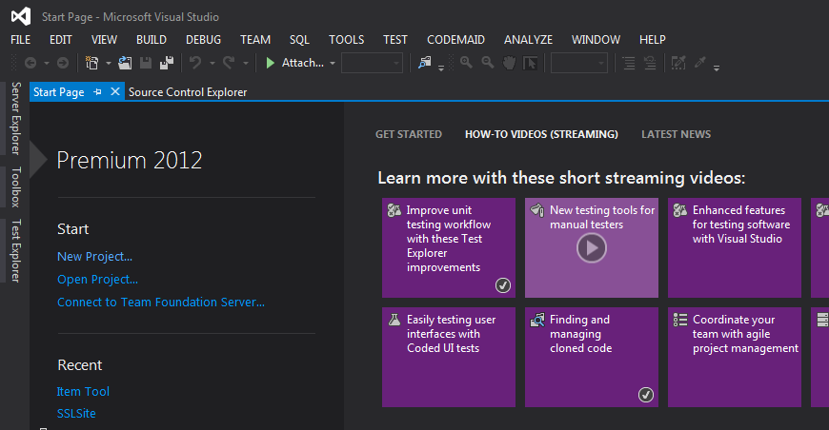The image size is (829, 430).
Task: Open the EDIT menu
Action: 61,40
